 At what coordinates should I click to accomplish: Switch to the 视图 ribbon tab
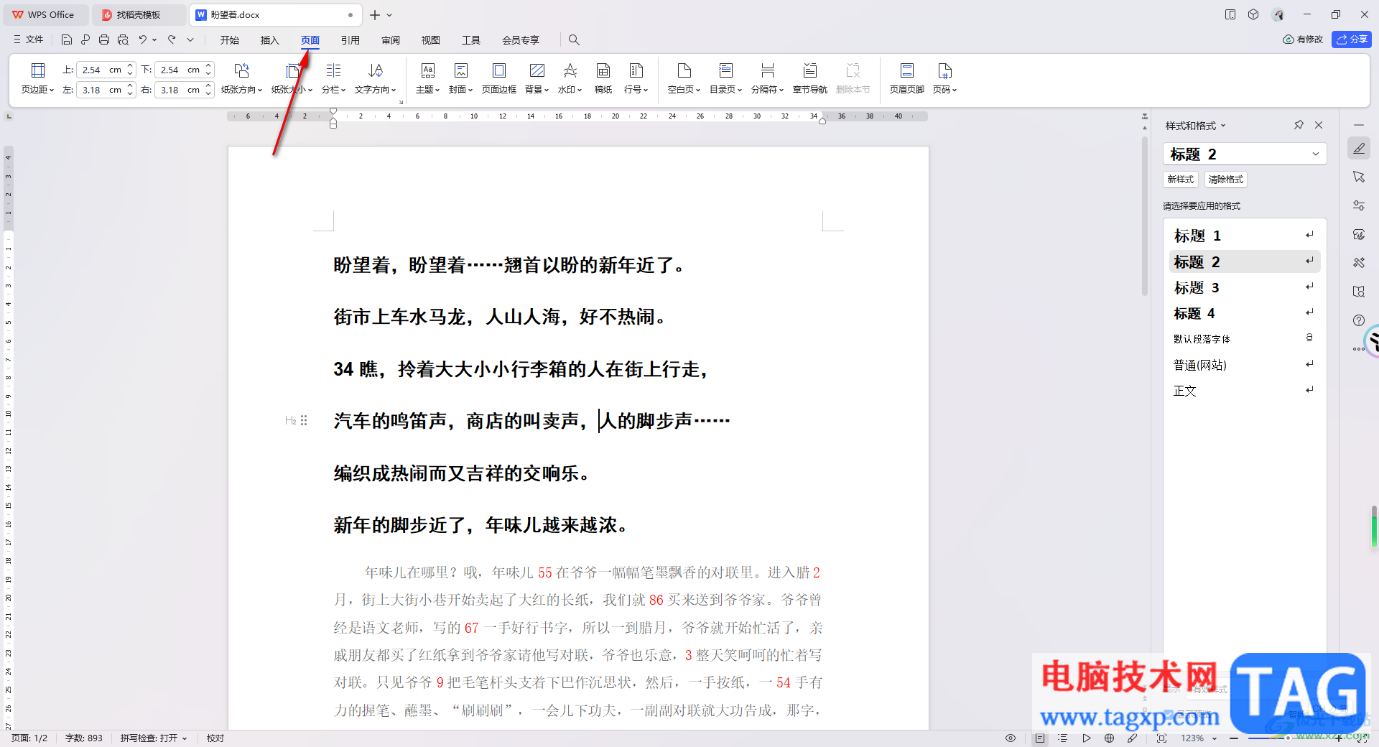point(431,40)
